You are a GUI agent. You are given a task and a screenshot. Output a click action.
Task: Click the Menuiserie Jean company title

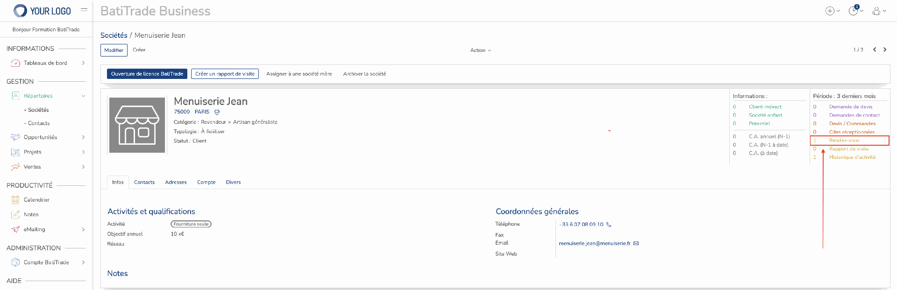tap(211, 101)
